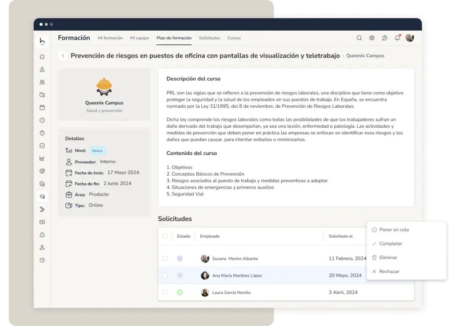Open the documents folder sidebar icon
This screenshot has height=326, width=455.
tap(42, 95)
